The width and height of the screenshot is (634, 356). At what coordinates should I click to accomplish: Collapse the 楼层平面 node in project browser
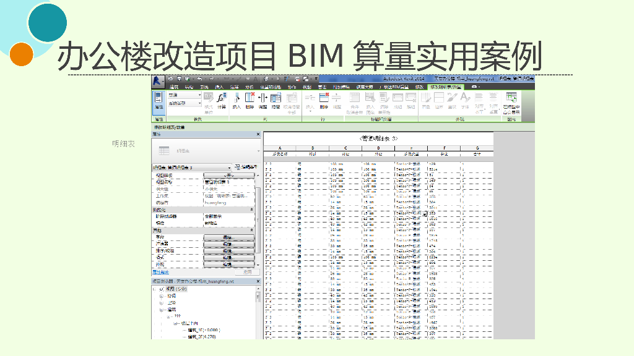click(175, 323)
